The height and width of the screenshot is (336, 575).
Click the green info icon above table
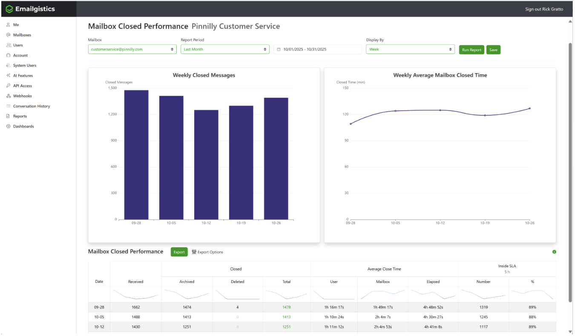pos(554,252)
